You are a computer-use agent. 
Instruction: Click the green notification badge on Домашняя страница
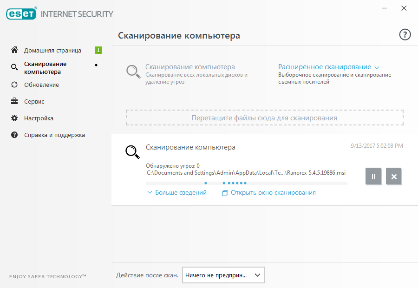point(98,50)
